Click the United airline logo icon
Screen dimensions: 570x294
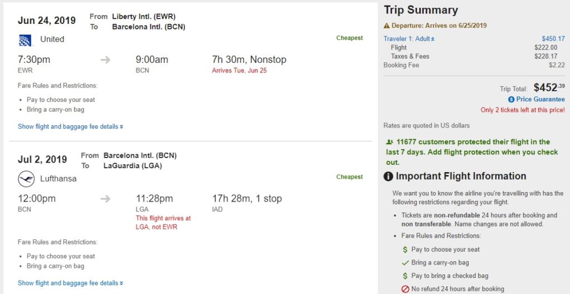(26, 40)
